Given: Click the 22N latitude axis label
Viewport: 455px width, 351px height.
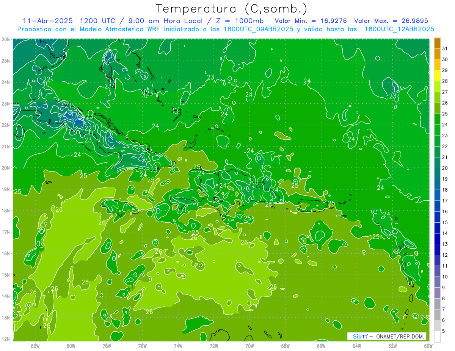Looking at the screenshot, I should coord(5,125).
